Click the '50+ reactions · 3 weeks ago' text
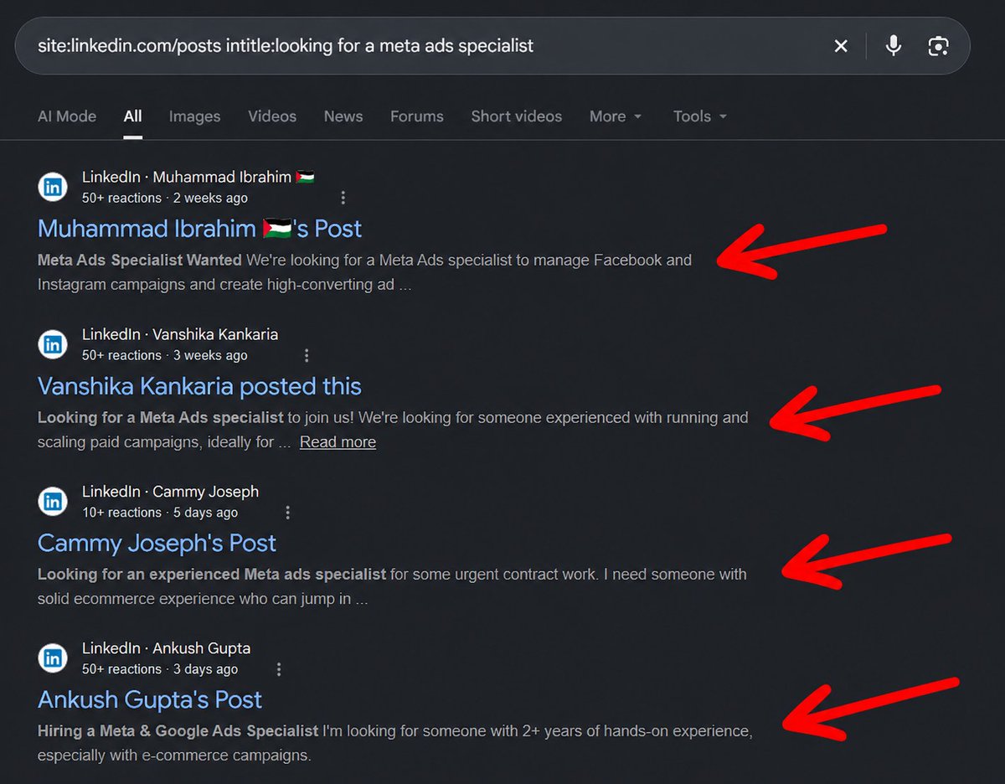The image size is (1005, 784). [x=165, y=355]
